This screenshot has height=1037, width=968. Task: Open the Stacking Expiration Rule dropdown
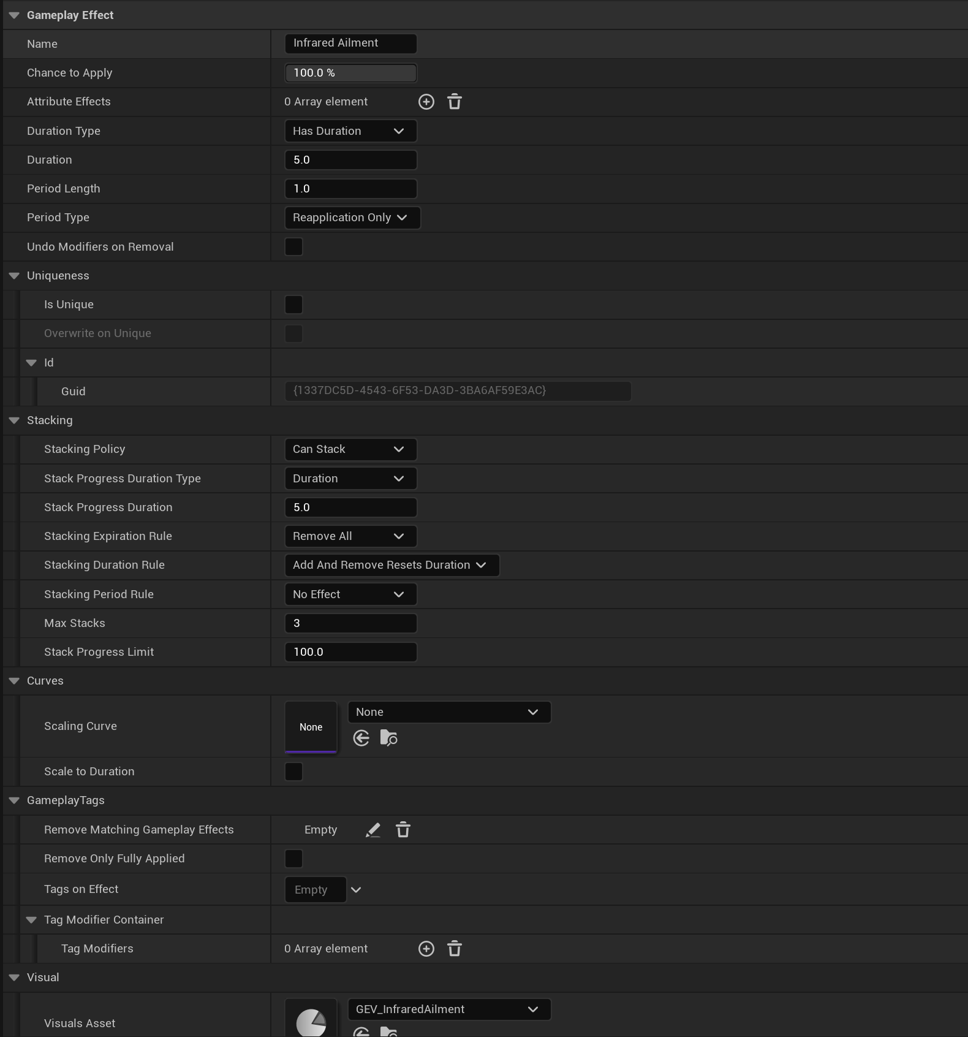(351, 536)
